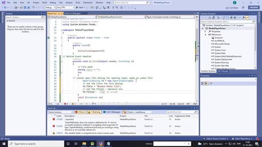This screenshot has width=262, height=147.
Task: Click the split editor plus icon
Action: [197, 17]
